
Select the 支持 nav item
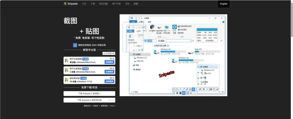coord(127,4)
